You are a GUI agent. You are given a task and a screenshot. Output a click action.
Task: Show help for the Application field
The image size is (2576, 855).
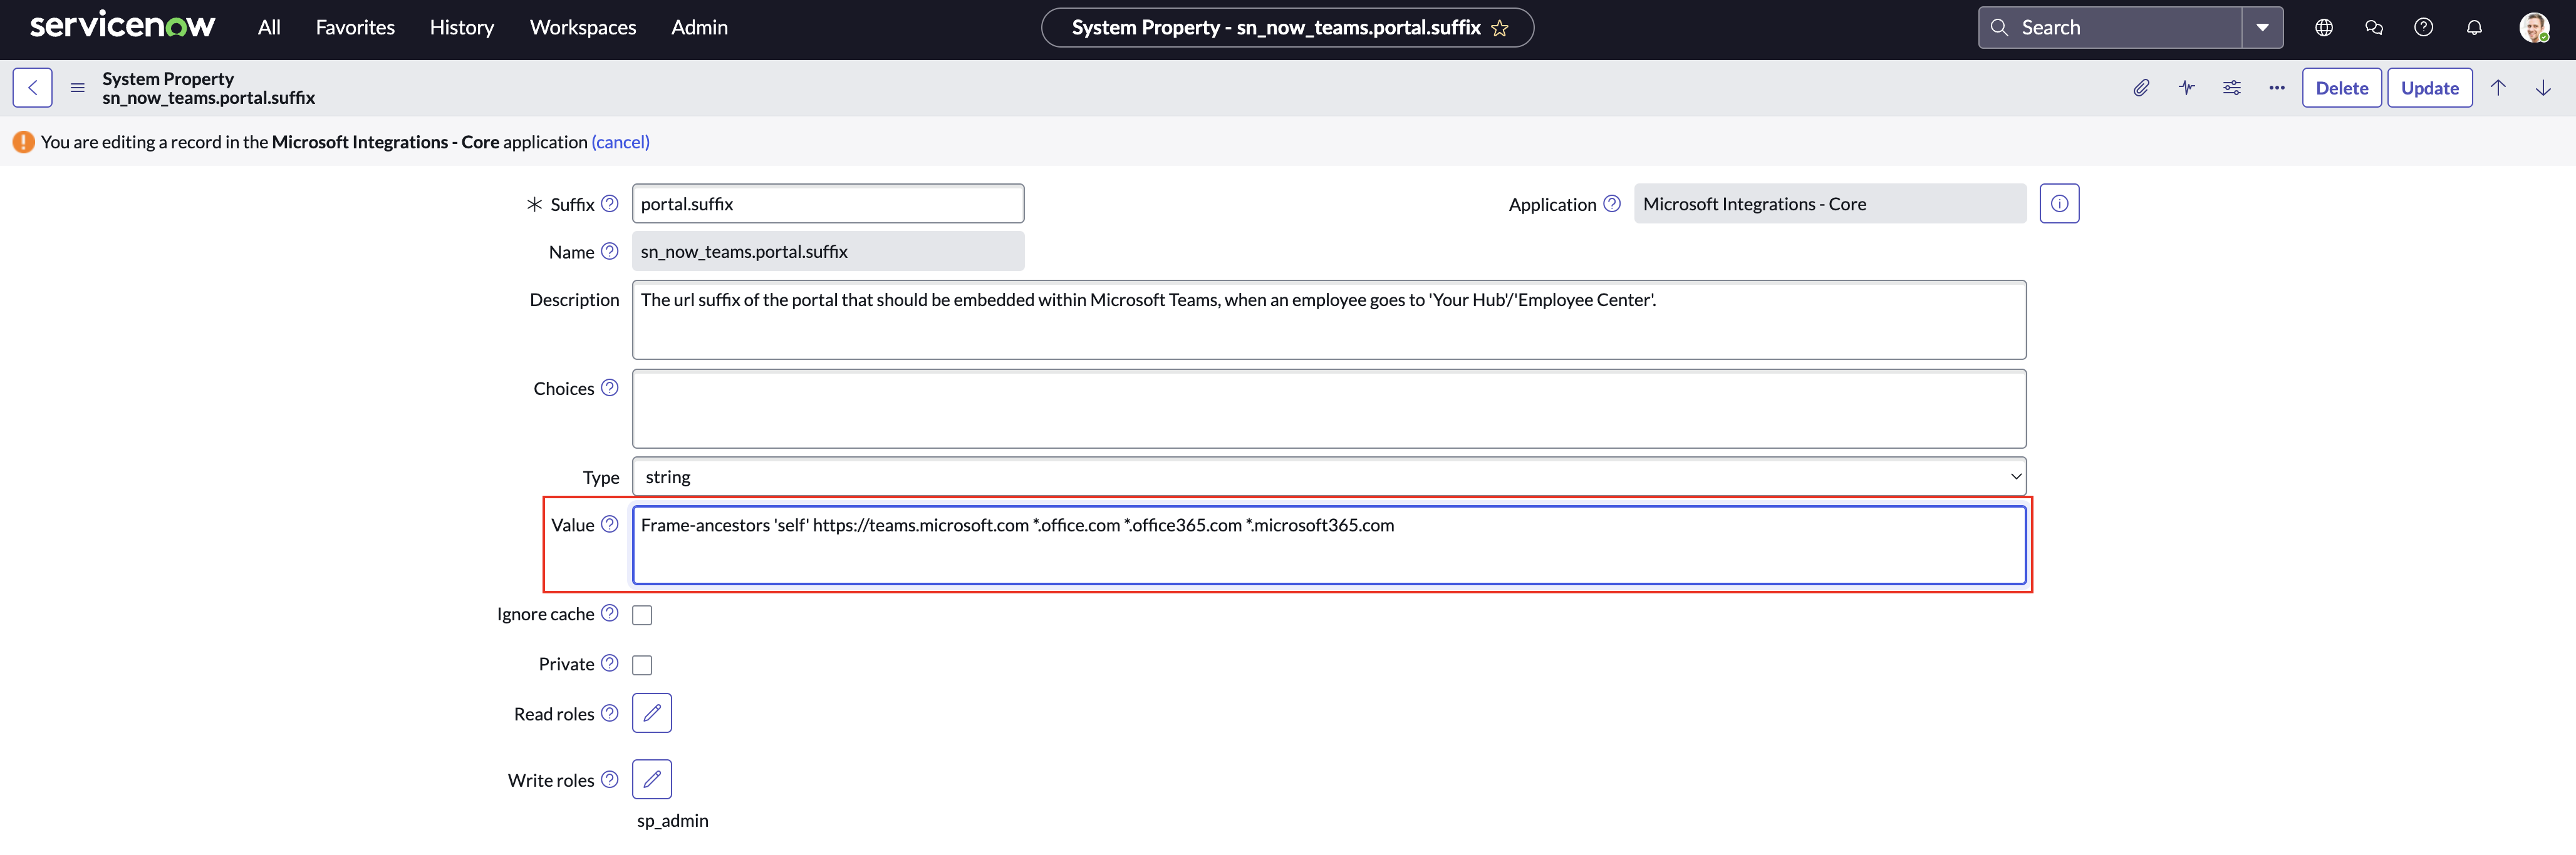(1611, 203)
